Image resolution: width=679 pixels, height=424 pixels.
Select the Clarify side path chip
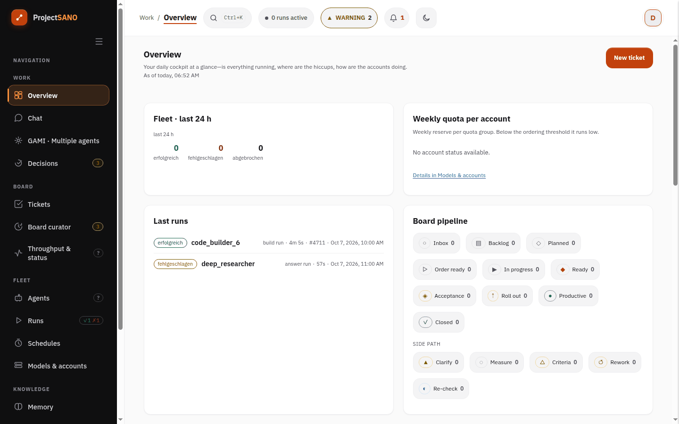coord(439,362)
